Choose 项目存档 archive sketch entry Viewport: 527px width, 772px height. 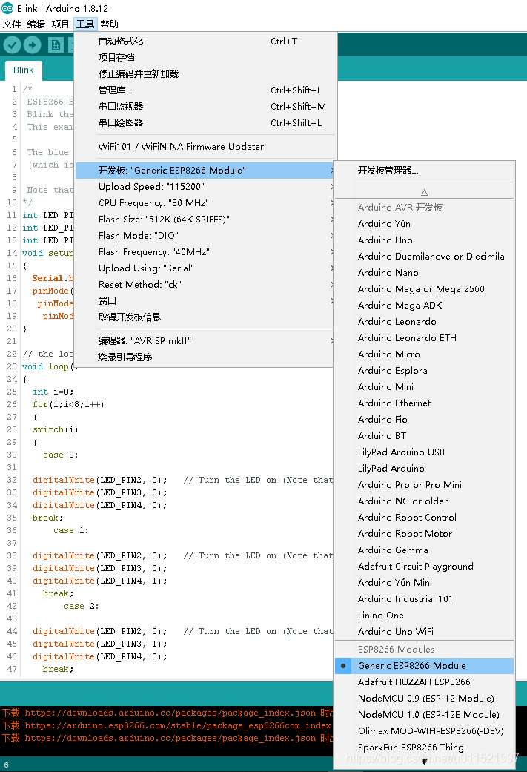click(205, 58)
